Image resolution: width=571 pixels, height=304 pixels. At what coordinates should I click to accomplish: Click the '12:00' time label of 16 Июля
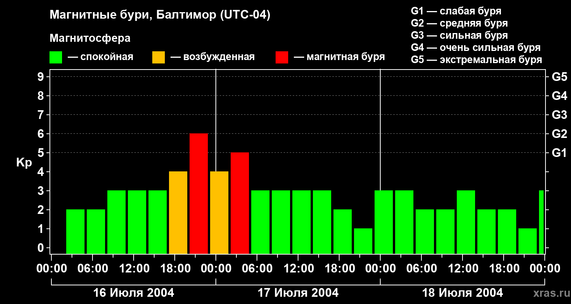tap(134, 269)
